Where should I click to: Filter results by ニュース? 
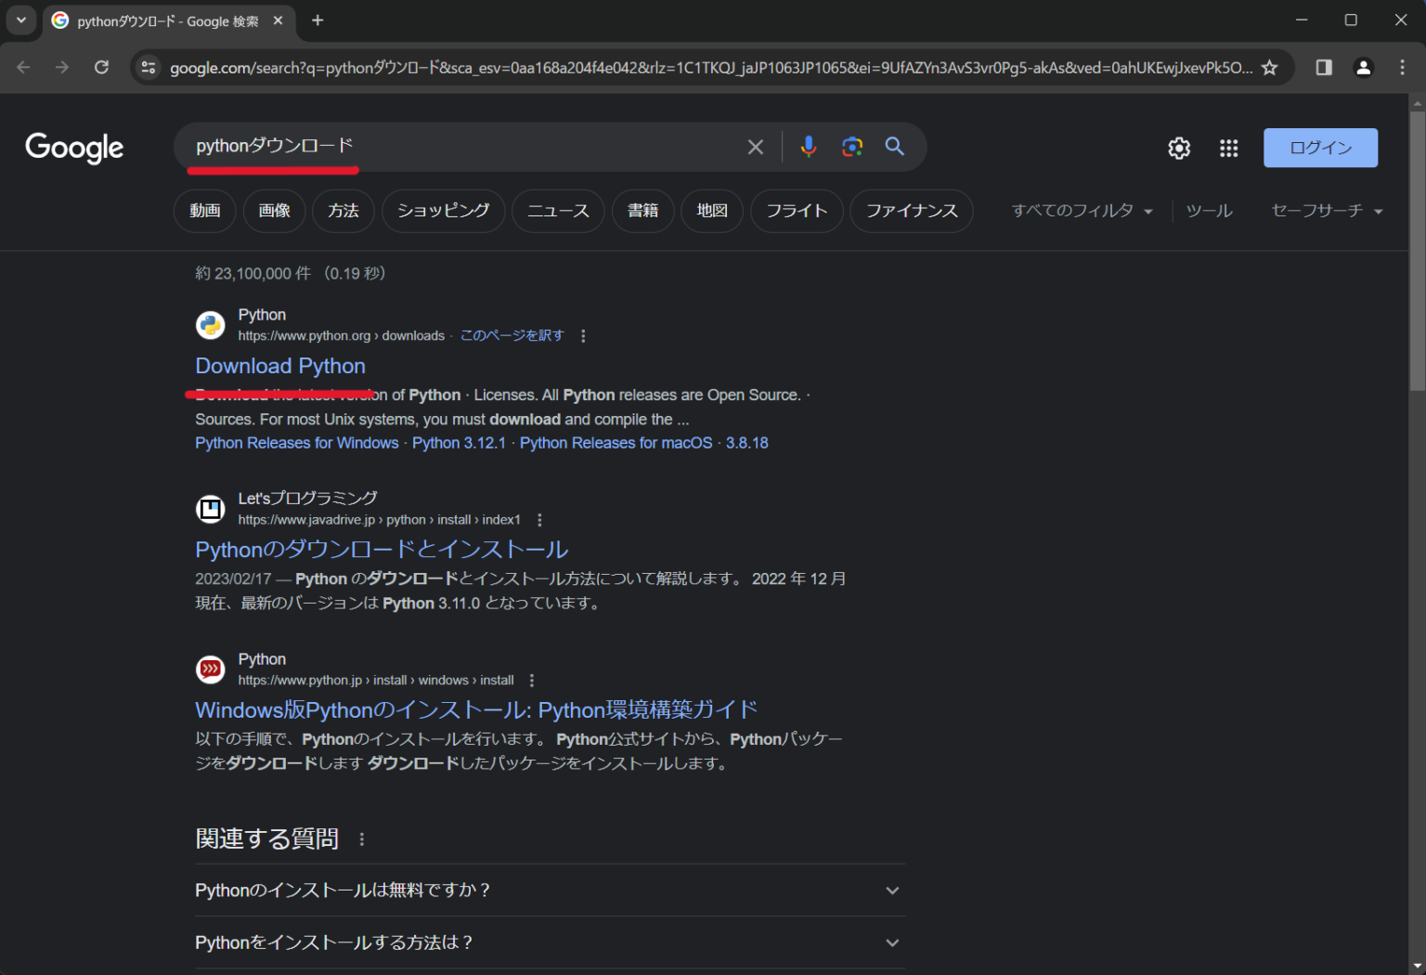(558, 211)
